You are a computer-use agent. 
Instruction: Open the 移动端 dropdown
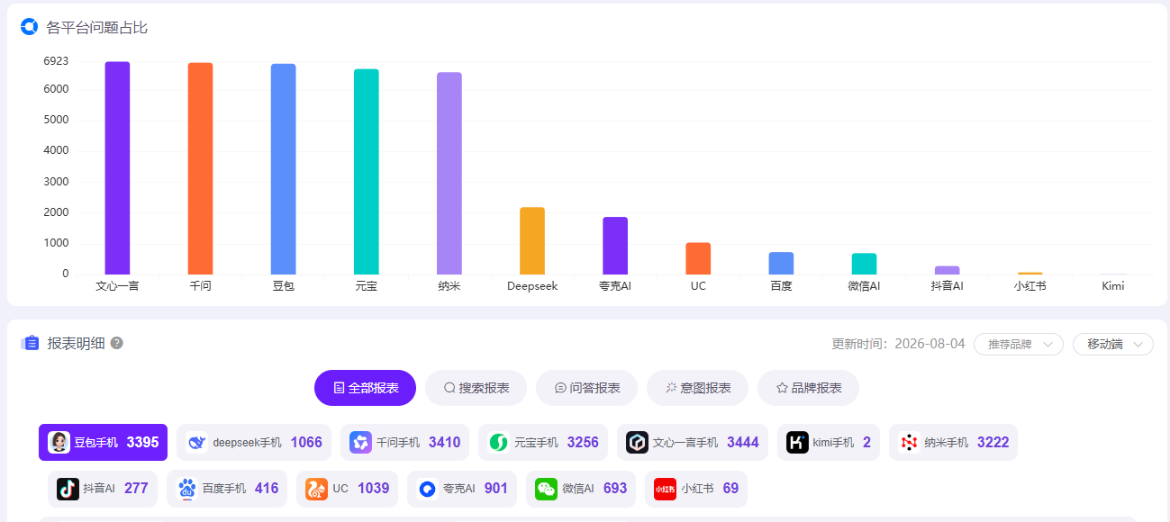click(x=1113, y=344)
